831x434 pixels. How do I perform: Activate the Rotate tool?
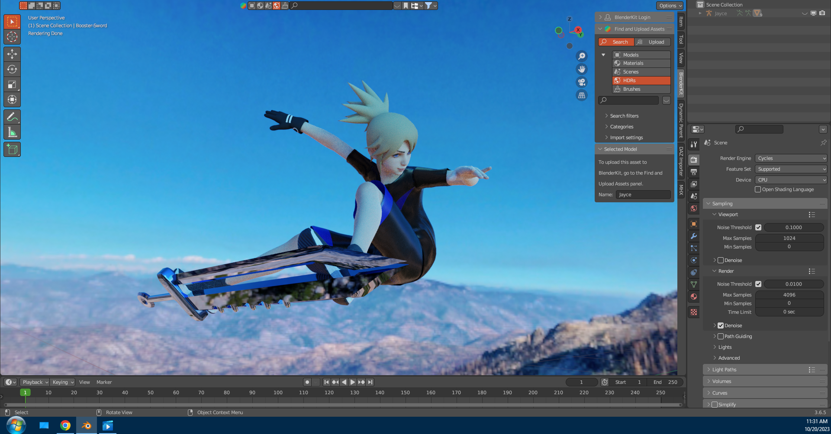click(12, 69)
